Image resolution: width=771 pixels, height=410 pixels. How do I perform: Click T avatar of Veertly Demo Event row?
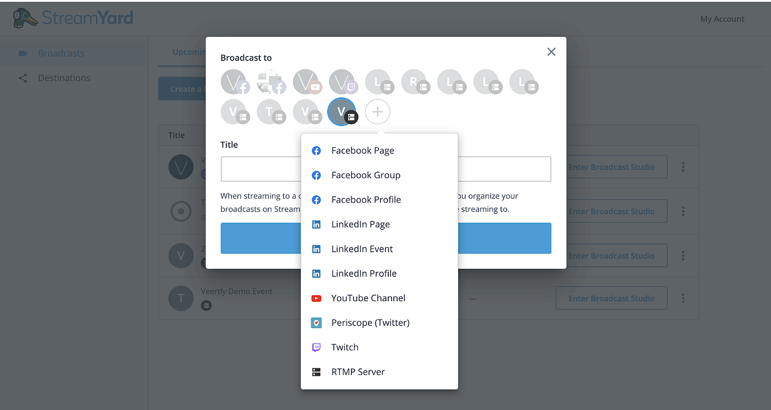(x=181, y=298)
